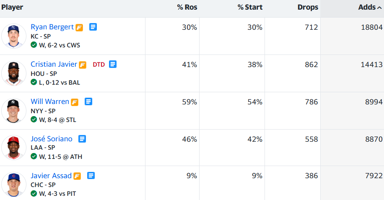This screenshot has height=200, width=384.
Task: Open Ryan Bergert's player page link
Action: pyautogui.click(x=52, y=27)
